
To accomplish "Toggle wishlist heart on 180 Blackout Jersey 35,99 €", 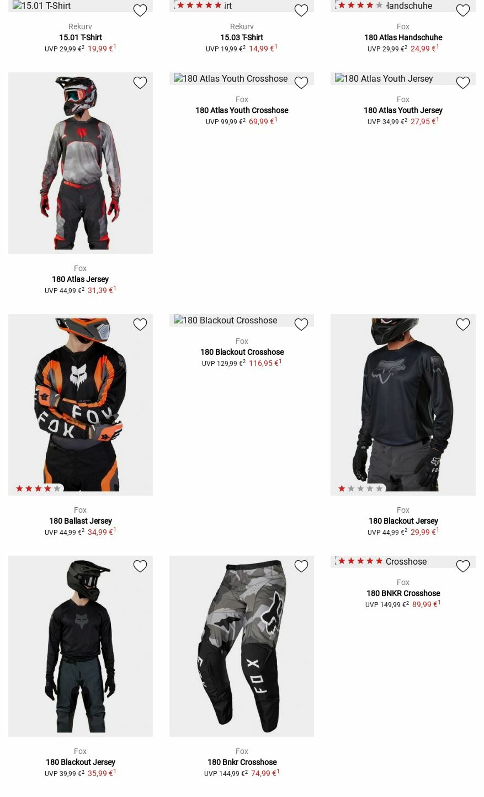I will coord(140,566).
